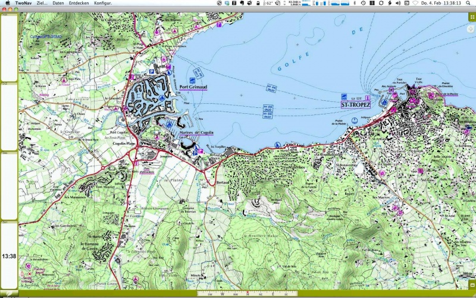Click the blue parking P icon north of Port Grimaud
Viewport: 476px width, 298px height.
click(152, 71)
